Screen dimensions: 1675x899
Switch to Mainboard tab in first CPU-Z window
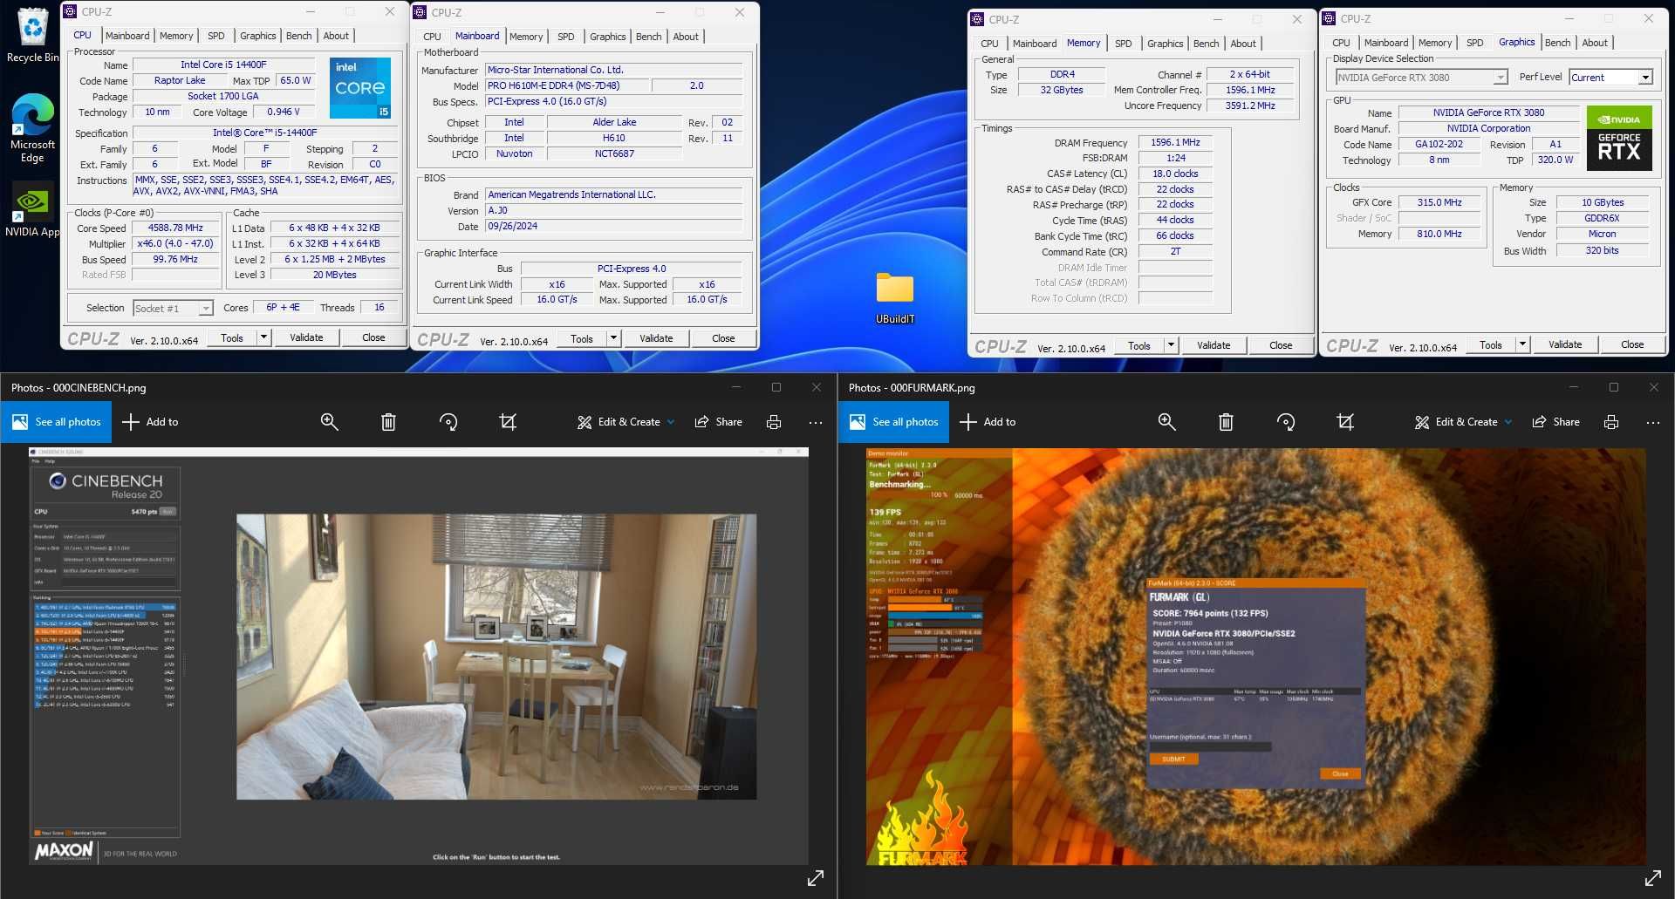tap(127, 36)
